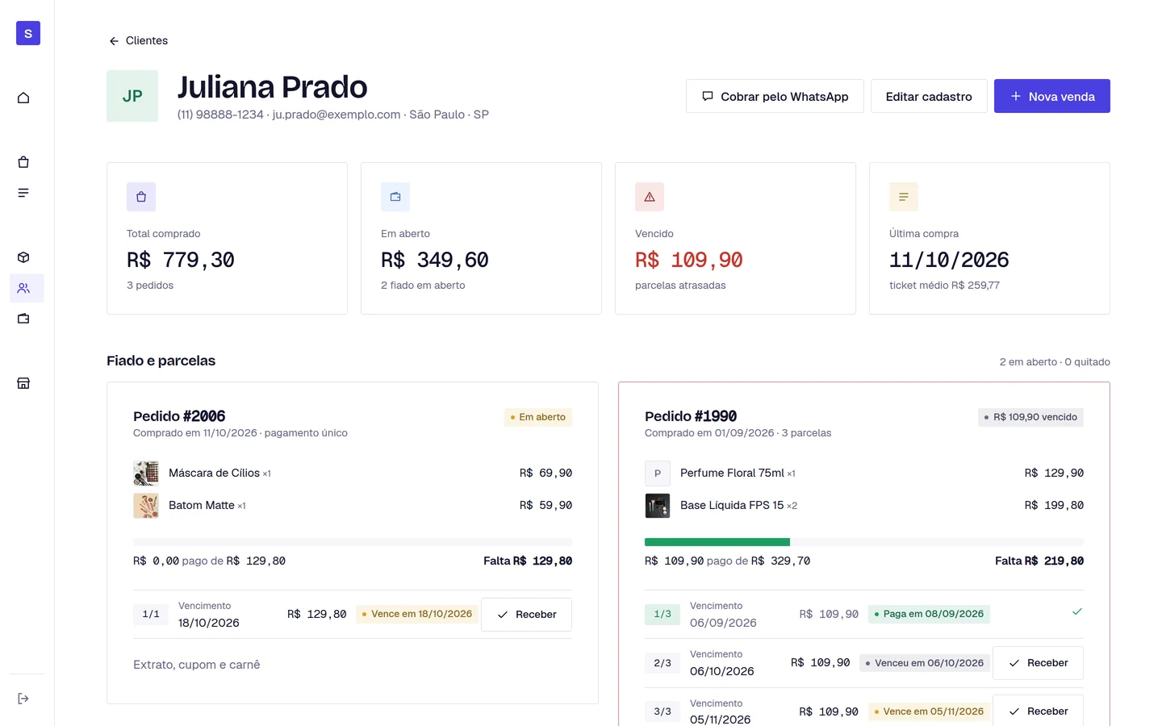This screenshot has width=1162, height=726.
Task: Click the green checkmark on the paid 1/3 installment
Action: pos(1076,611)
